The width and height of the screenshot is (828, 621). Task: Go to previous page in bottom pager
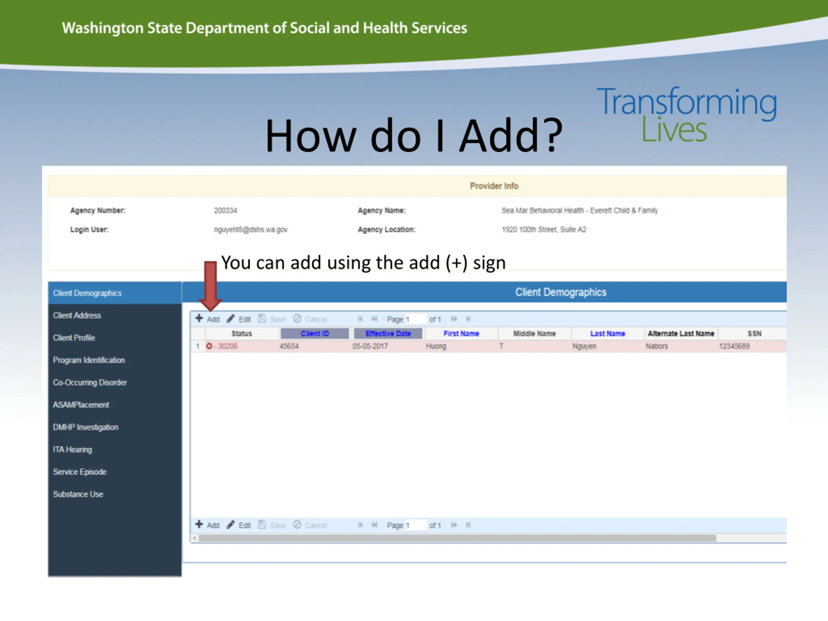coord(374,525)
